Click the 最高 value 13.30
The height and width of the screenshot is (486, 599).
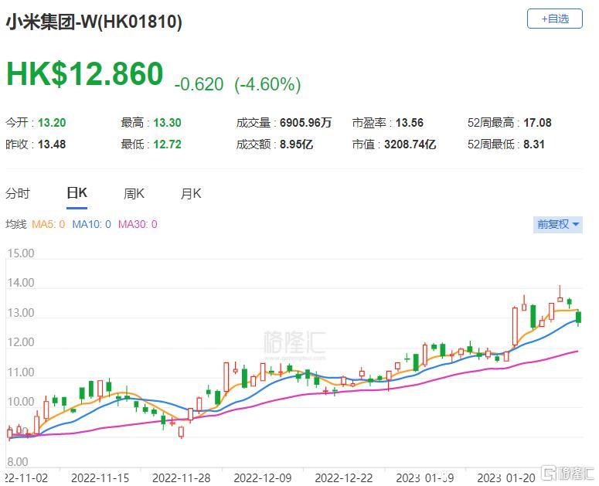pyautogui.click(x=167, y=123)
